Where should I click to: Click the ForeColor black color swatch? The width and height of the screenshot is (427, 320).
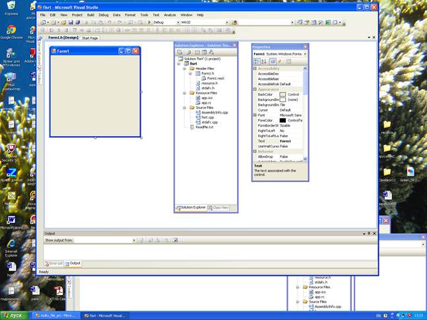point(282,120)
